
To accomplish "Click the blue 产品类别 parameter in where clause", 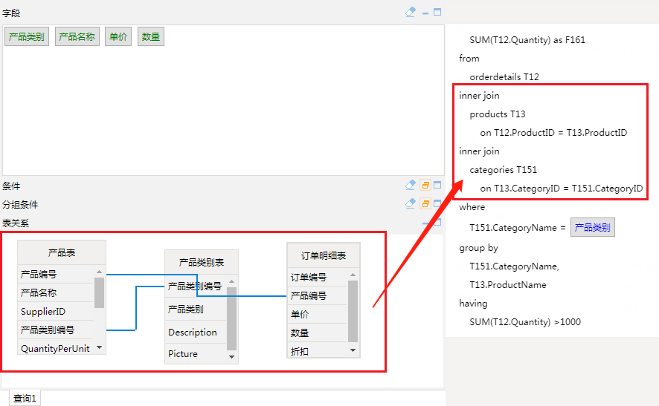I will (593, 227).
